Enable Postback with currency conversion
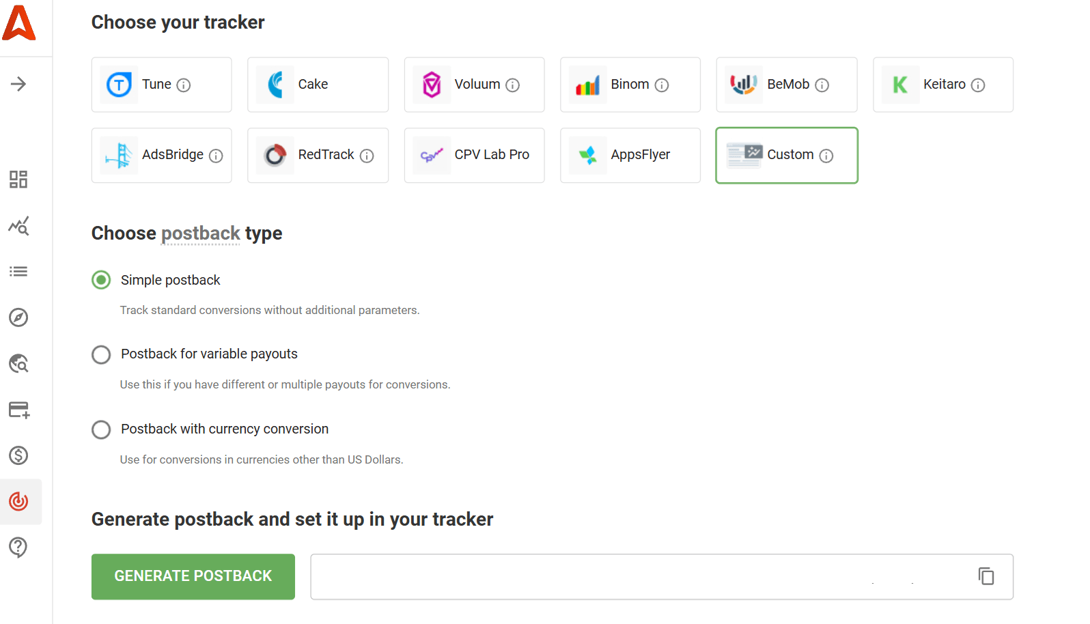This screenshot has height=624, width=1090. coord(101,429)
